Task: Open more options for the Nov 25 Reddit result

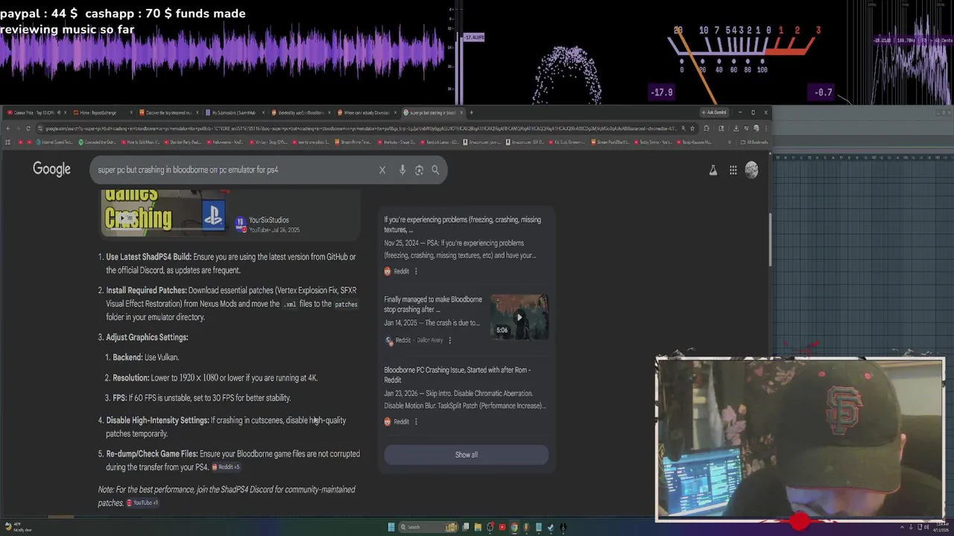Action: point(416,272)
